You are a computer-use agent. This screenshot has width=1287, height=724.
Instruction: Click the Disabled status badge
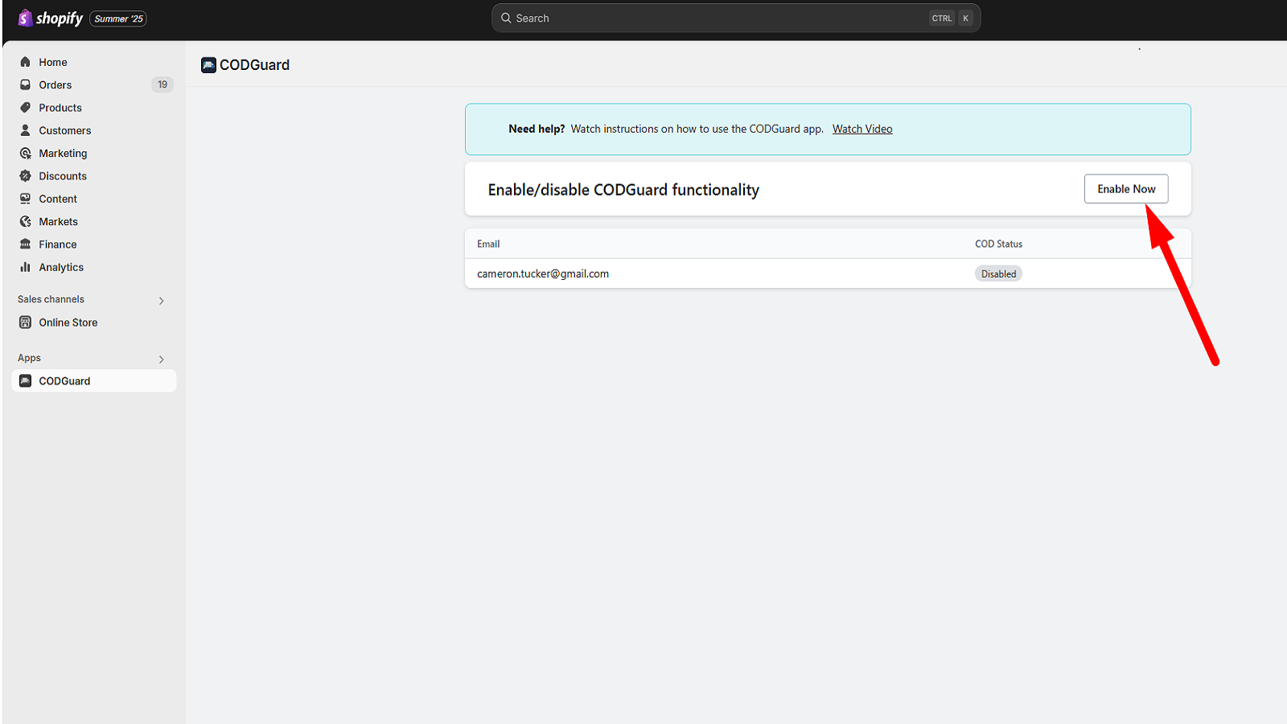click(998, 274)
